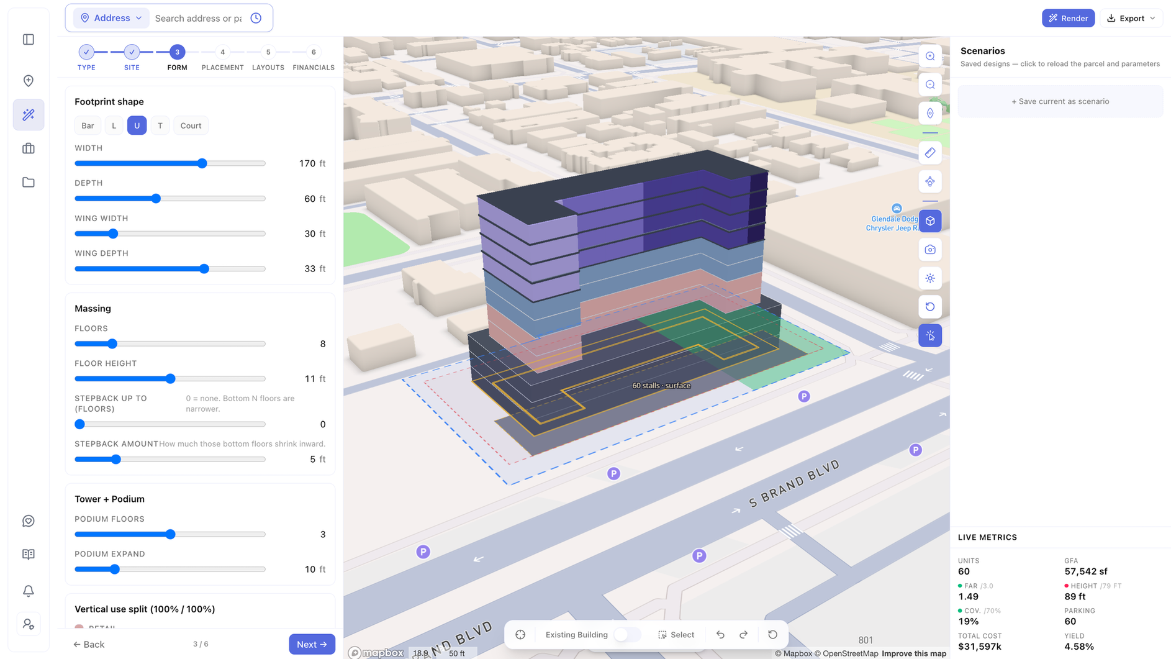Screen dimensions: 1171x659
Task: Click Save current as scenario
Action: [1060, 101]
